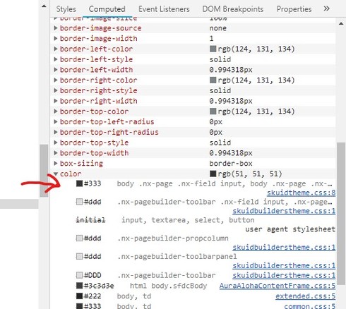346x309 pixels.
Task: Click the #ddd swatch for .nx-pagebuilder-toolbarpanel
Action: tap(79, 256)
